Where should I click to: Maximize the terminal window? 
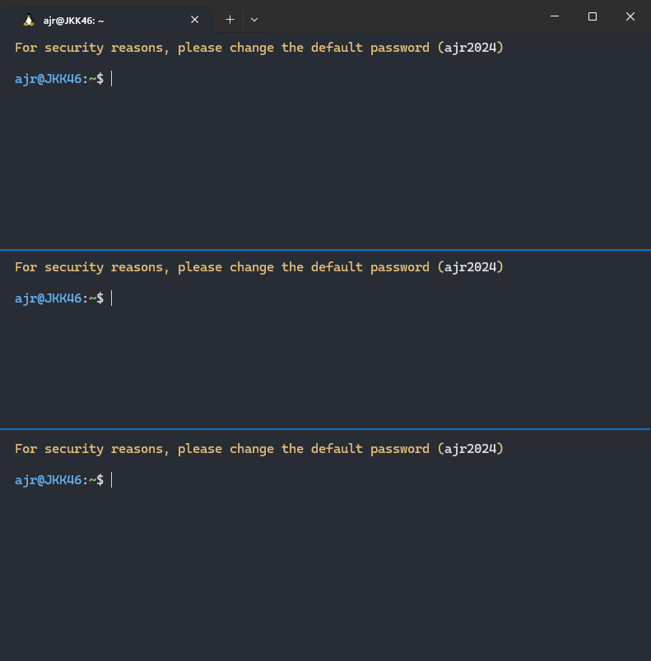click(592, 16)
